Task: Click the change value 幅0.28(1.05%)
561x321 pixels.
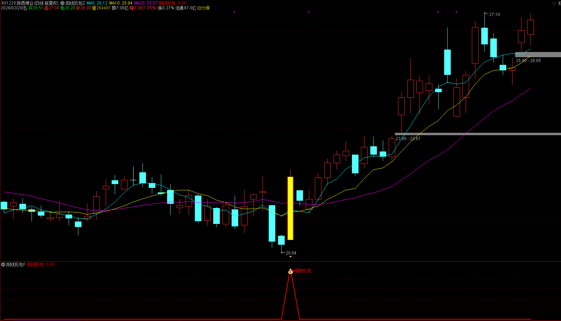Action: click(x=143, y=8)
